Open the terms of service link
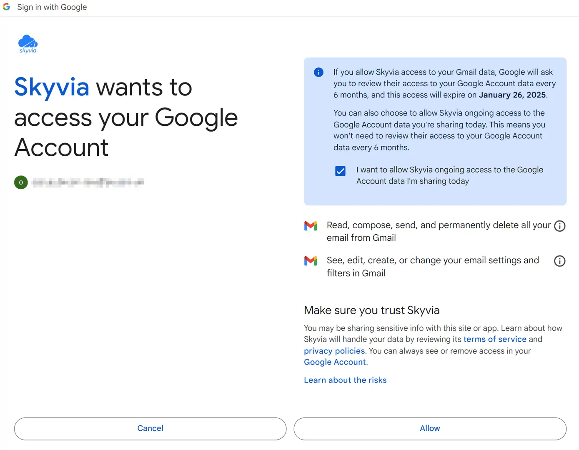Viewport: 579px width, 450px height. coord(495,339)
